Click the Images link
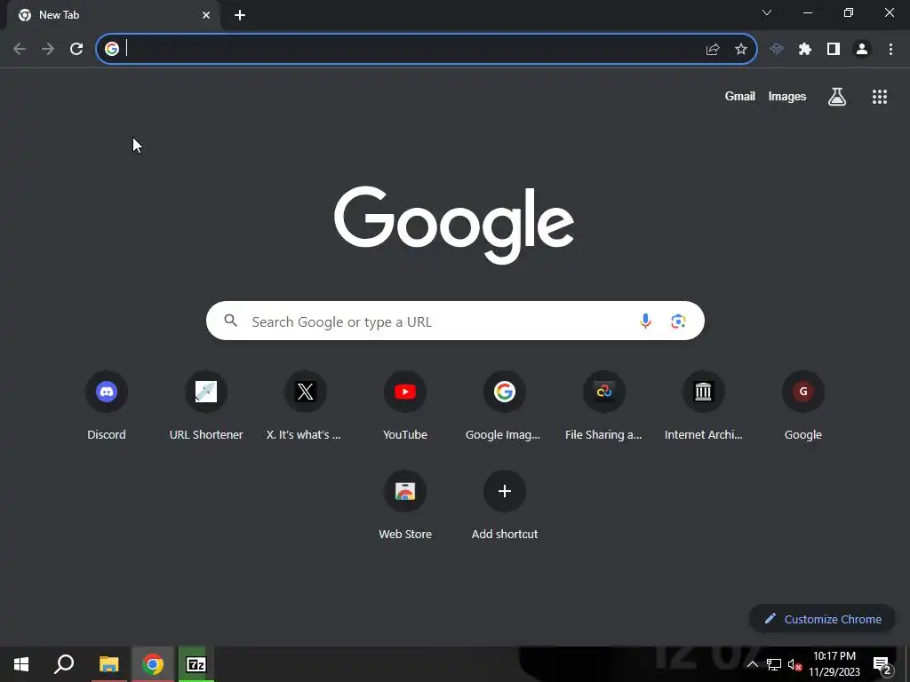 (x=787, y=96)
